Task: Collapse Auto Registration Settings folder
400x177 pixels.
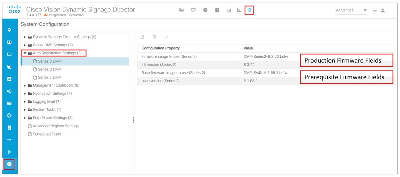Action: (x=25, y=53)
